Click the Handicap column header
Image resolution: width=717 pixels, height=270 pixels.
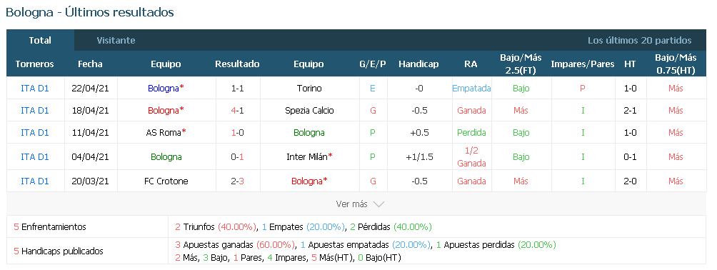point(418,64)
